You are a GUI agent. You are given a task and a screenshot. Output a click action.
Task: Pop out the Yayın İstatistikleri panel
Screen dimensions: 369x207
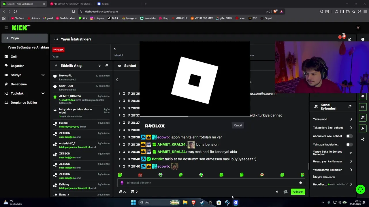click(x=350, y=39)
